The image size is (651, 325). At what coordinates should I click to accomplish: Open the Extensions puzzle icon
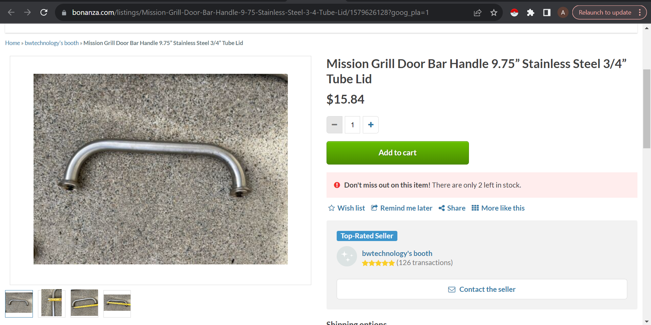point(530,13)
